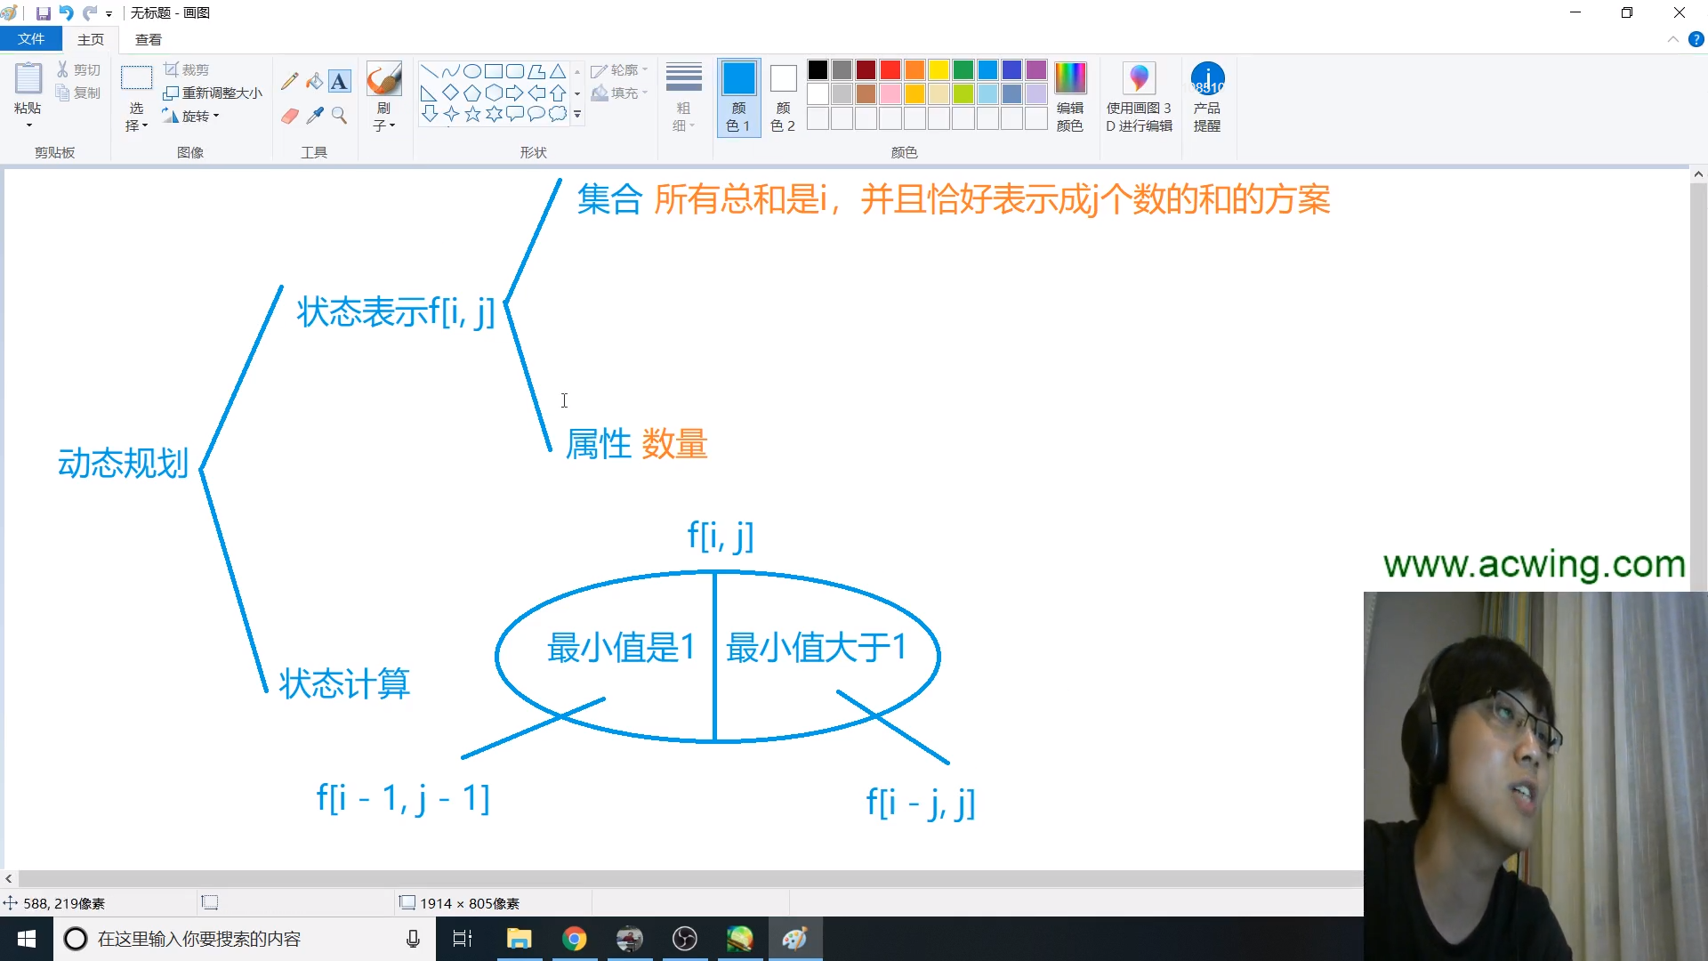
Task: Select Color 1 (颜色1) box
Action: click(x=738, y=97)
